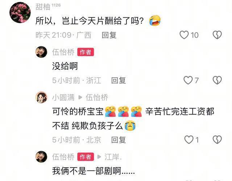Dislike 甜柚's comment via broken heart
232x181 pixels.
click(217, 35)
